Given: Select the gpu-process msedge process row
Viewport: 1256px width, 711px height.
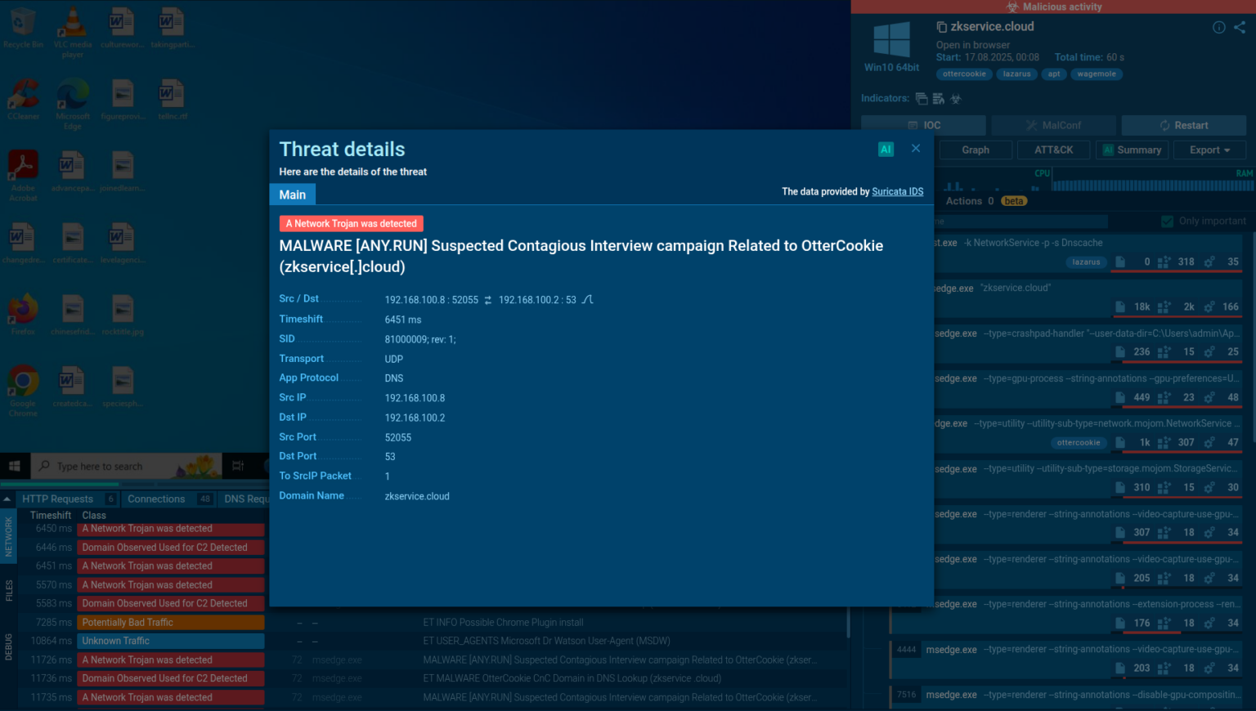Looking at the screenshot, I should click(x=1088, y=387).
